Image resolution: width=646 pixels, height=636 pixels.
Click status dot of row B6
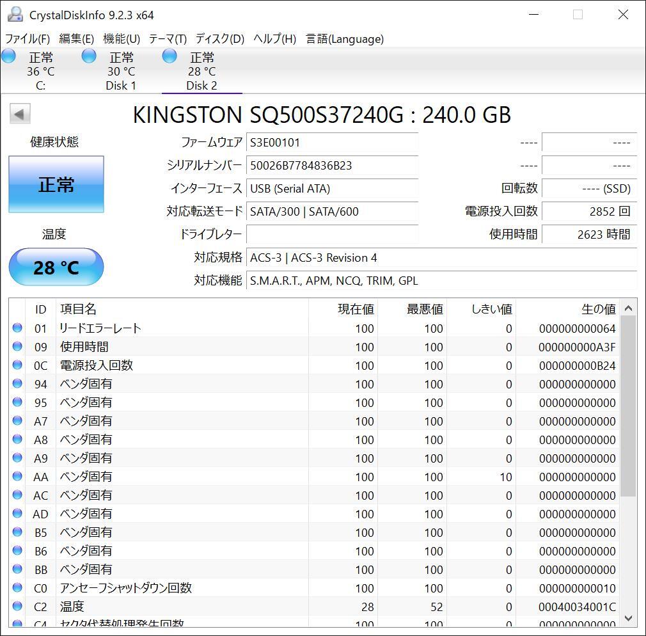[17, 550]
